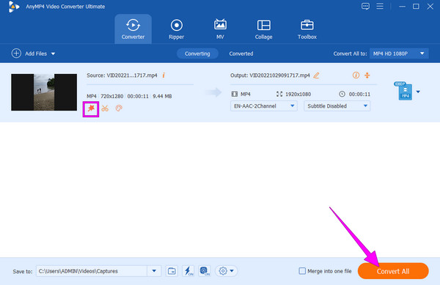This screenshot has height=285, width=440.
Task: Open the settings gear menu
Action: [x=226, y=271]
